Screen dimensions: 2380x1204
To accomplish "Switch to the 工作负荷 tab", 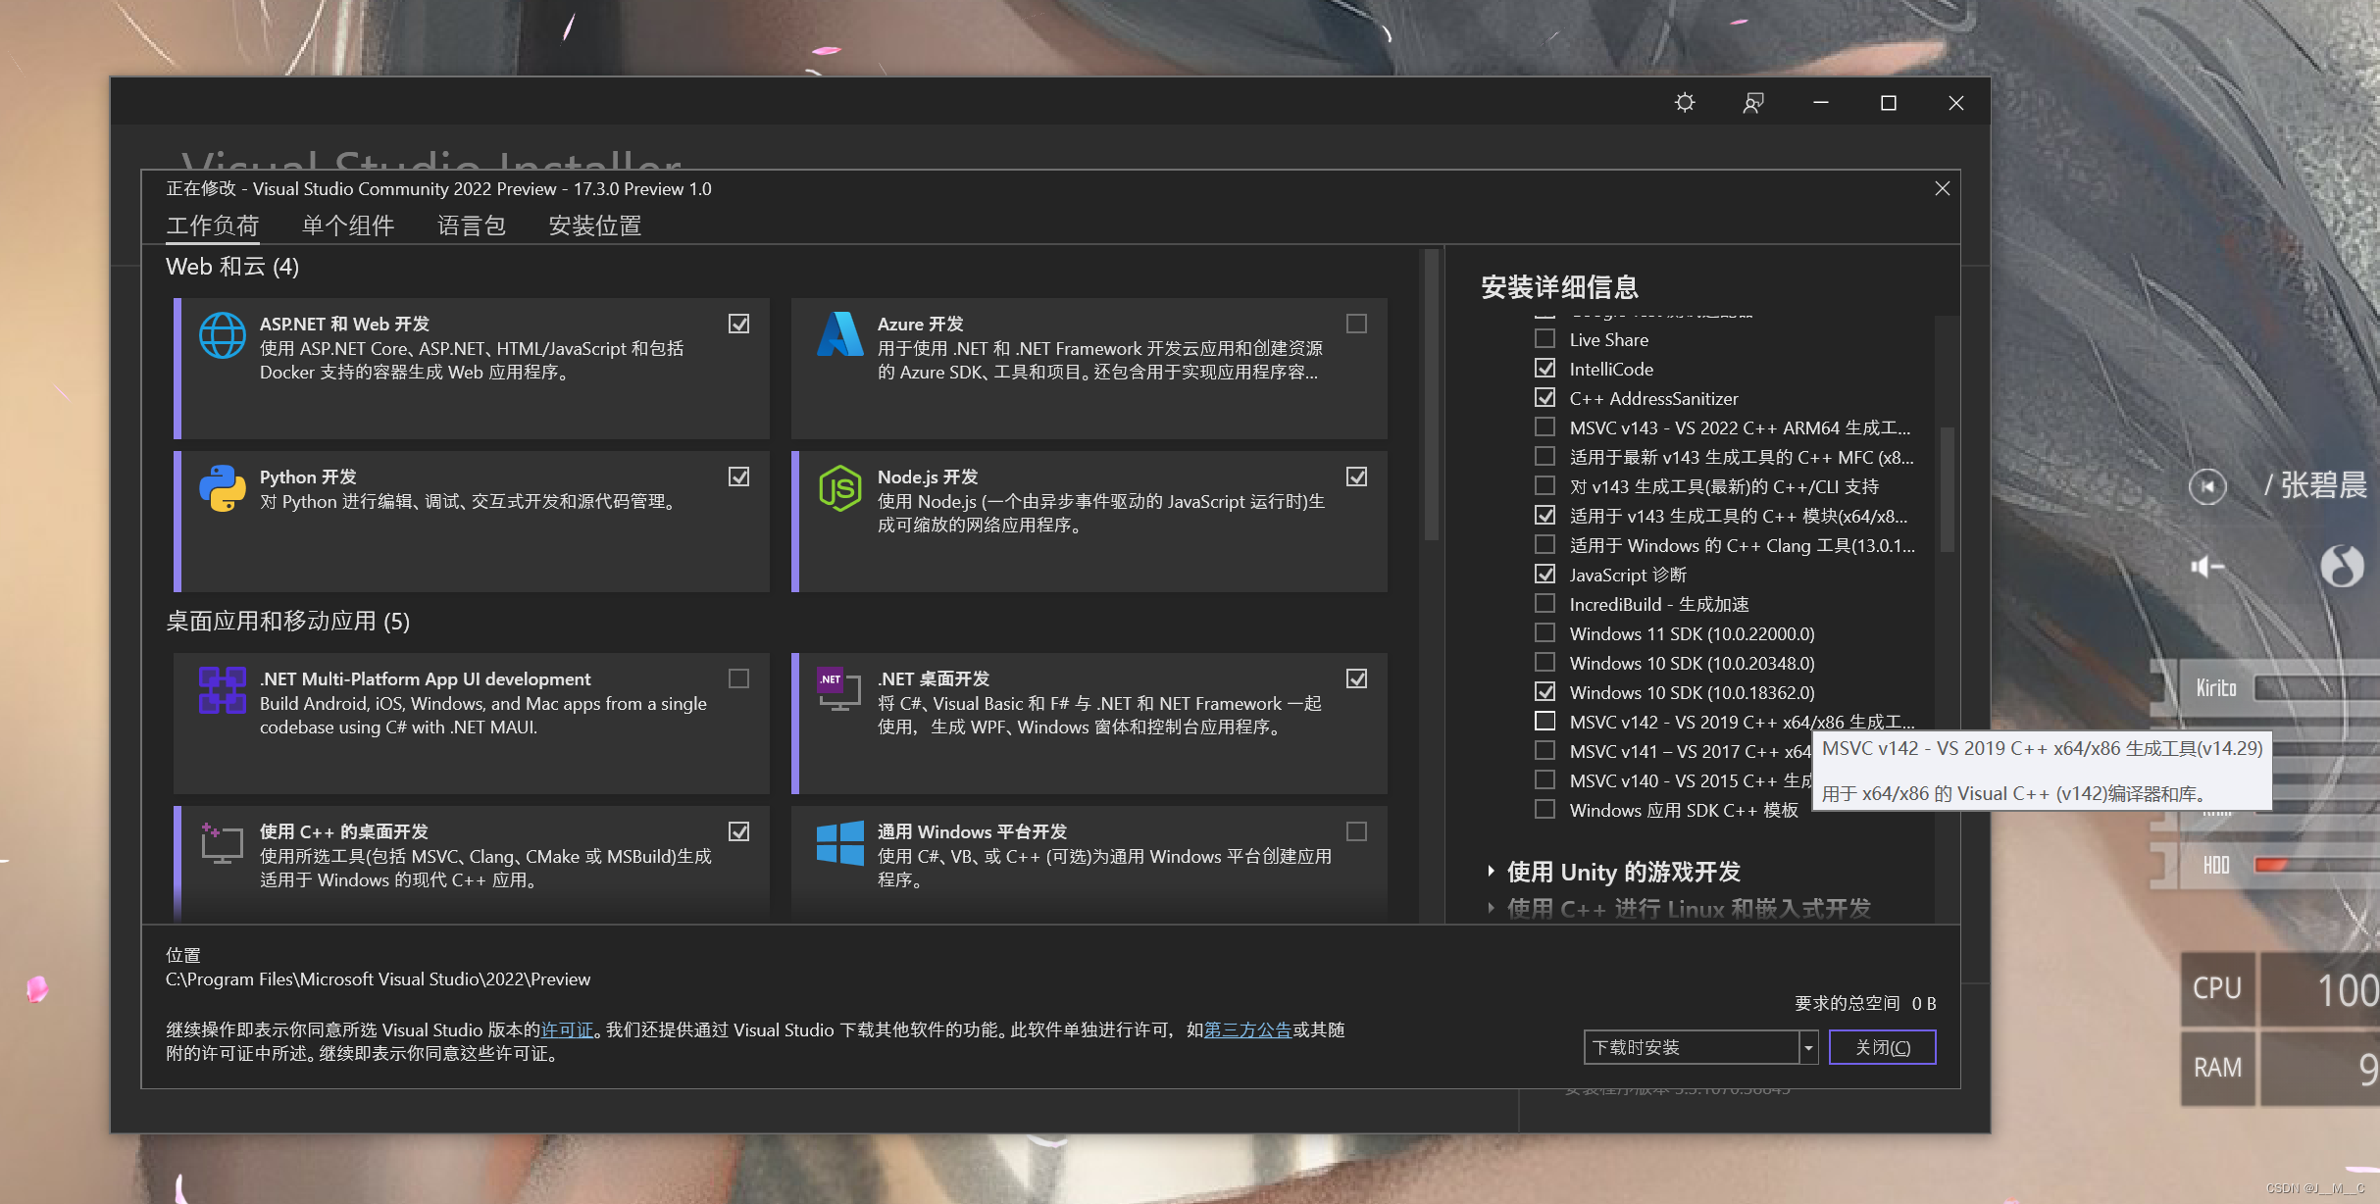I will point(213,226).
